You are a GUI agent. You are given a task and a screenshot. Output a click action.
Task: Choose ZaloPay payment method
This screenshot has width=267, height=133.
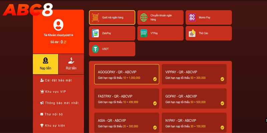pyautogui.click(x=112, y=33)
